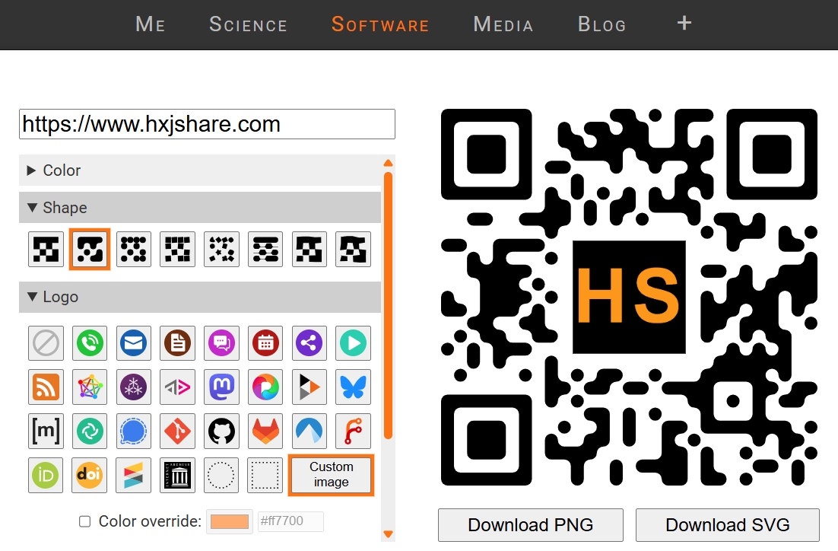This screenshot has width=838, height=551.
Task: Pick the blue Signal logo
Action: (134, 431)
